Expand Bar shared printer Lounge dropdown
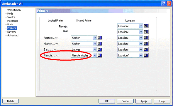The height and width of the screenshot is (106, 173). 94,50
